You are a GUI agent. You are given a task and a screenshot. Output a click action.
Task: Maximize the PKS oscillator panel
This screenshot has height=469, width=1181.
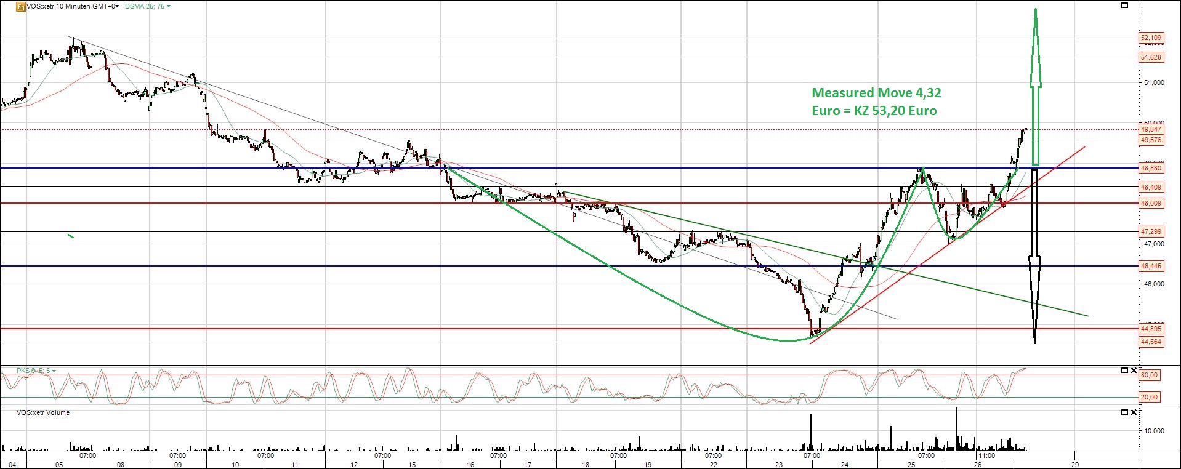pos(1125,371)
